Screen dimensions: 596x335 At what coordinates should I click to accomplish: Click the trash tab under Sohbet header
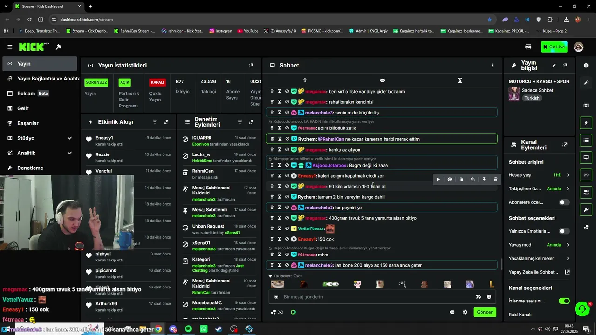tap(305, 80)
